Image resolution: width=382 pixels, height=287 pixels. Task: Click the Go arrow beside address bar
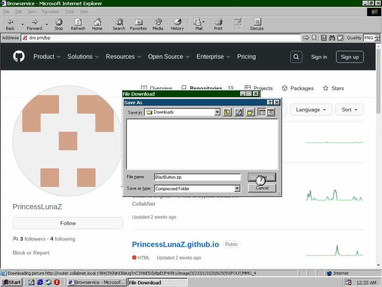306,38
